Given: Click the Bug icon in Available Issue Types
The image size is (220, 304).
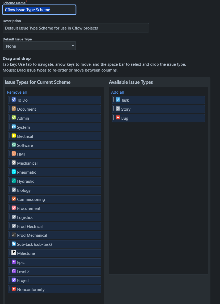Looking at the screenshot, I should point(118,118).
